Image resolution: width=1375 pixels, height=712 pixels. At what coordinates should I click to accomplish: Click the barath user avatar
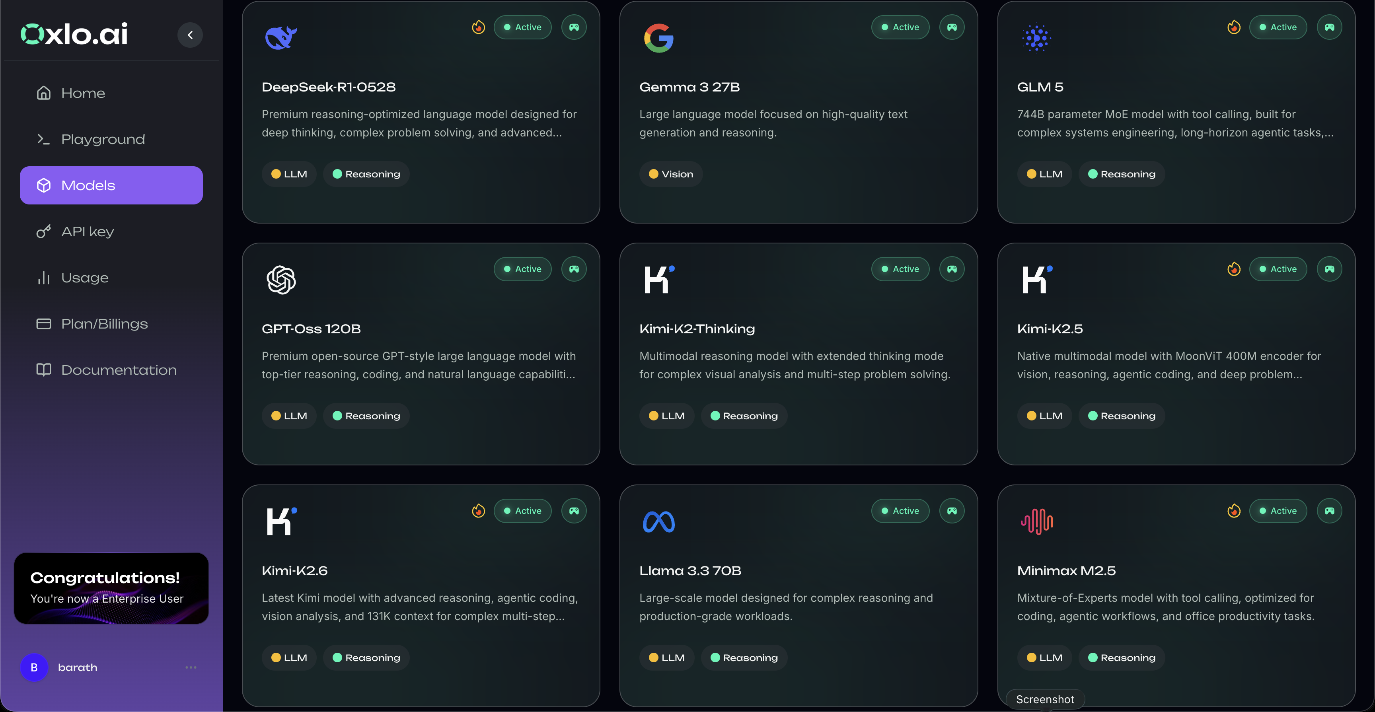[34, 668]
